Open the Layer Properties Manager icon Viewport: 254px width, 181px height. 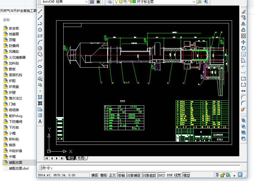pyautogui.click(x=110, y=2)
